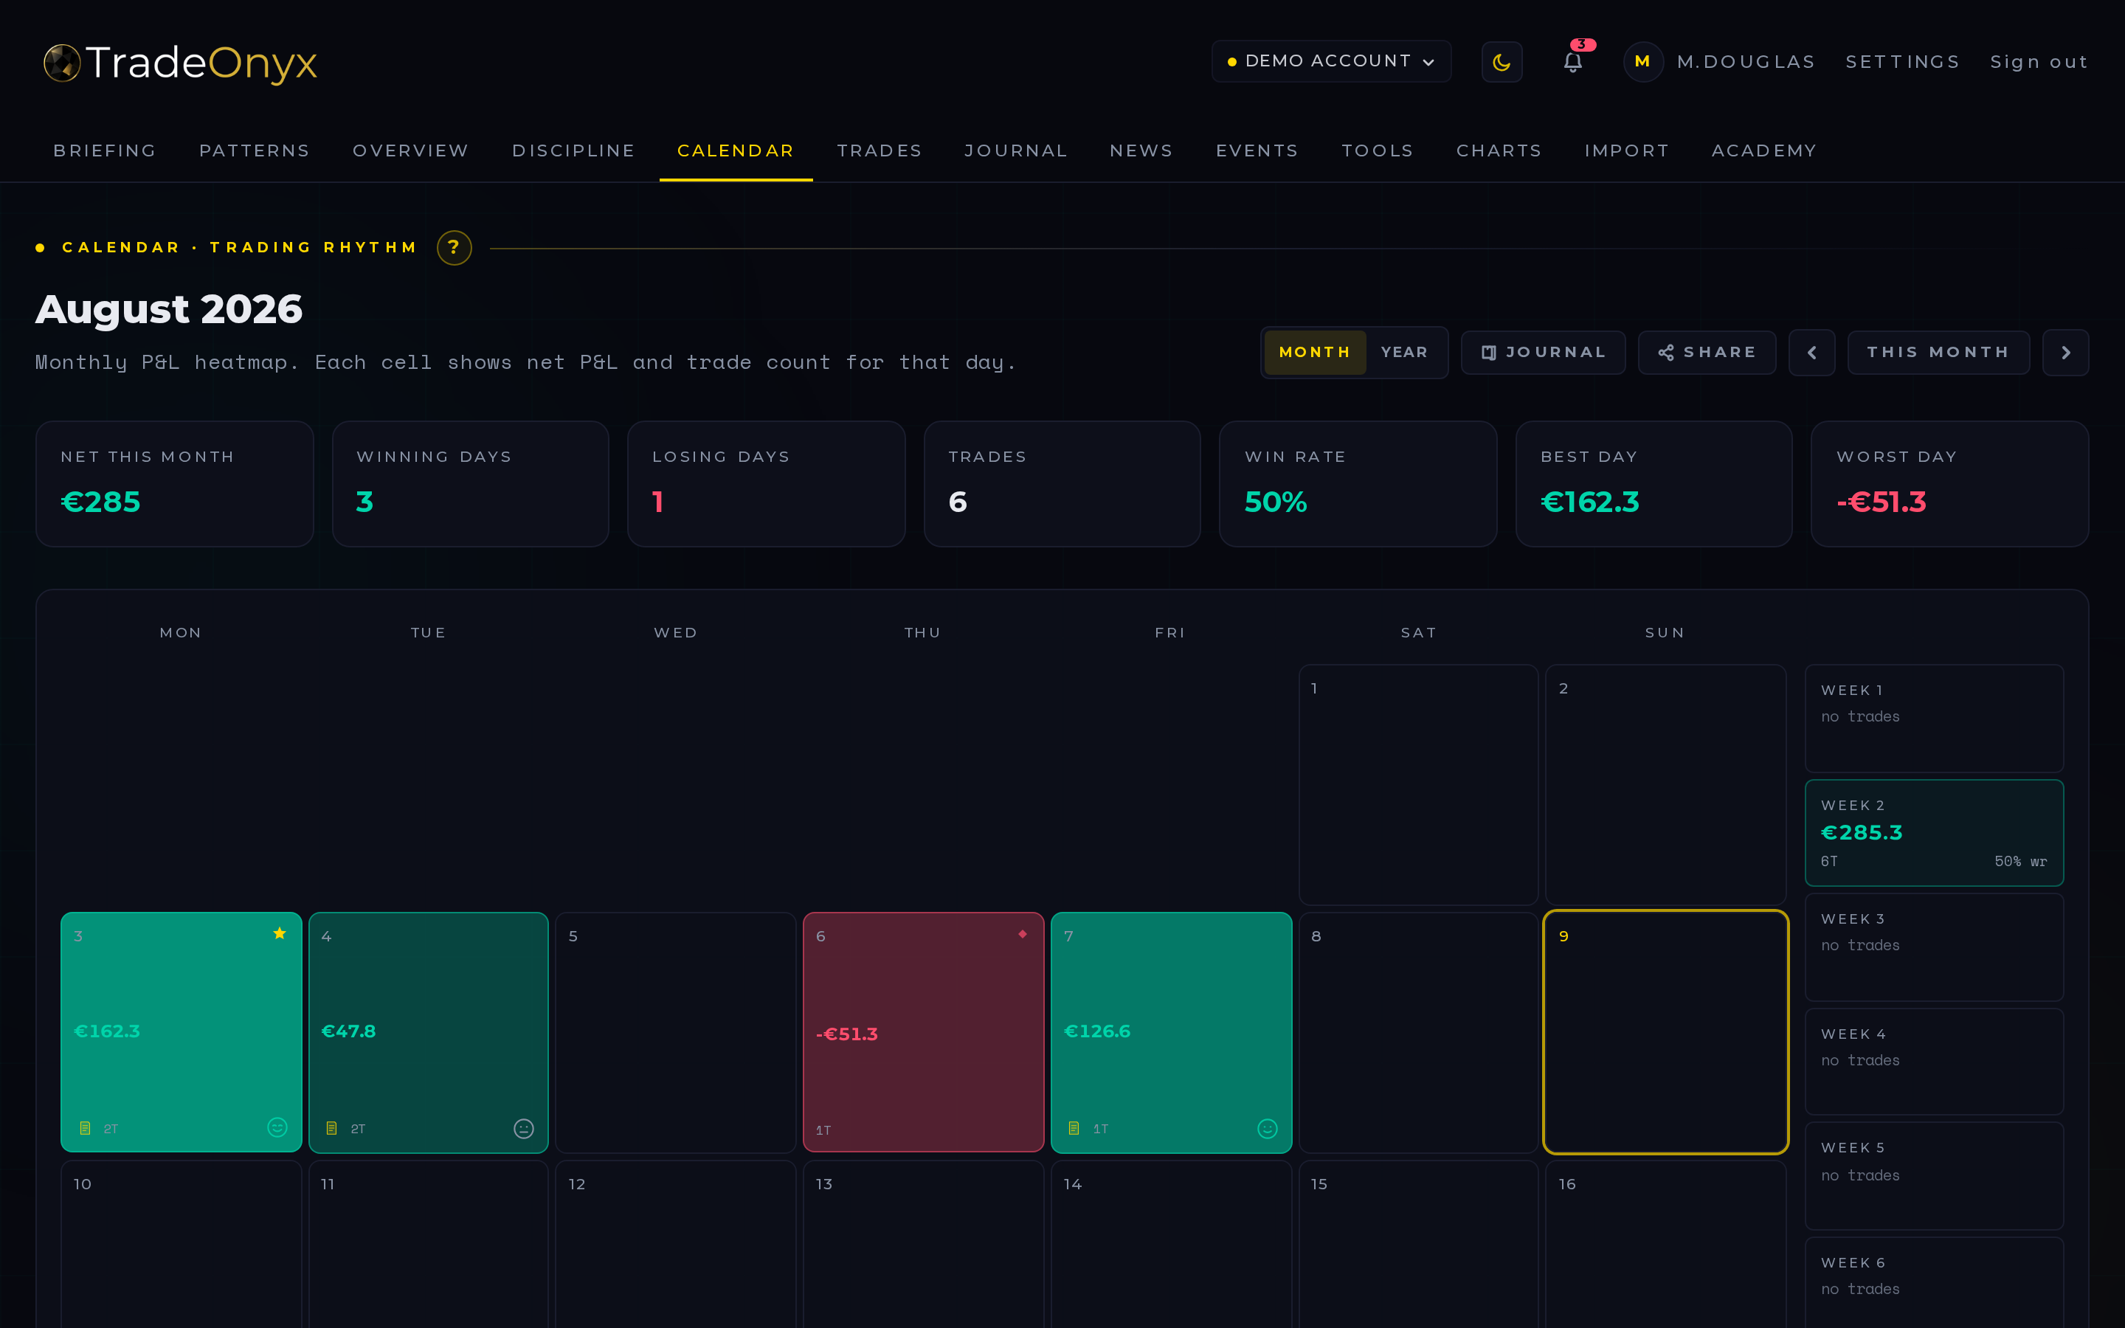The image size is (2125, 1328).
Task: Click the neutral mood icon on August 4
Action: coord(523,1129)
